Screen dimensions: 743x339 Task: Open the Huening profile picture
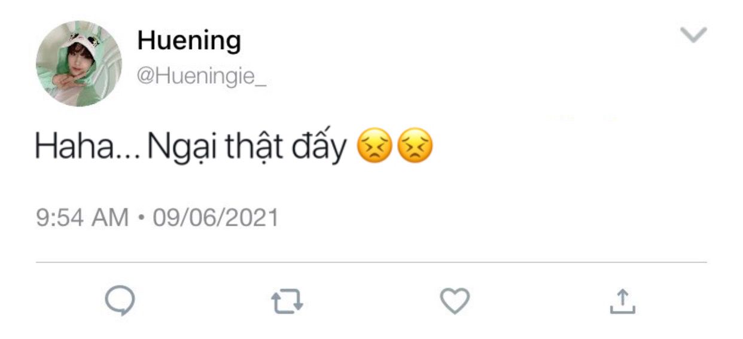coord(78,63)
